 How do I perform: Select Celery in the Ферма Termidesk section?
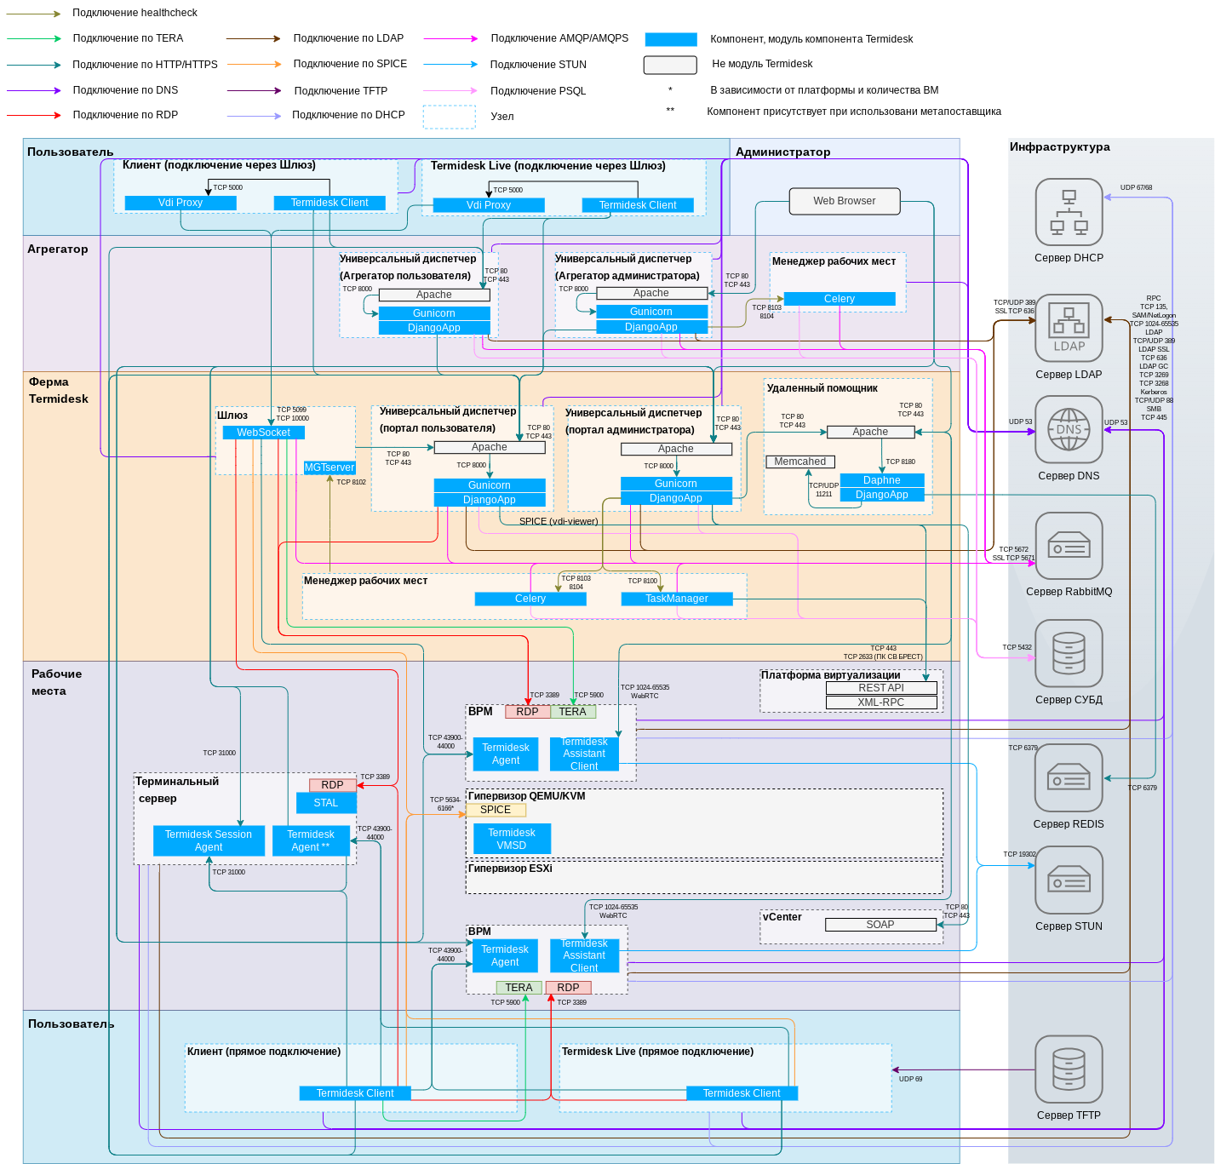tap(530, 599)
